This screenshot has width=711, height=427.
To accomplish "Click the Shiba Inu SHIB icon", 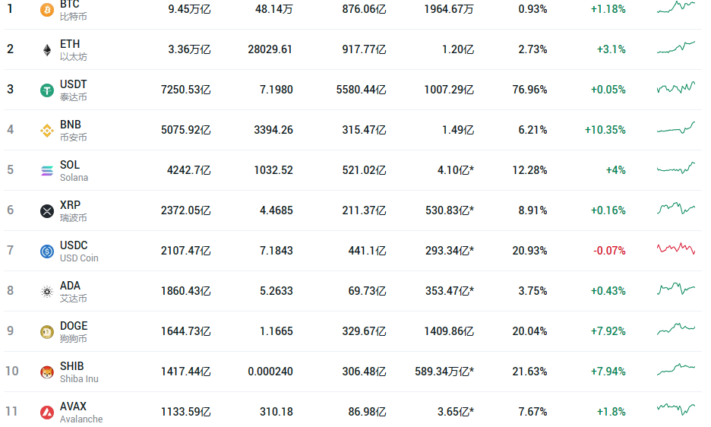I will pyautogui.click(x=46, y=372).
